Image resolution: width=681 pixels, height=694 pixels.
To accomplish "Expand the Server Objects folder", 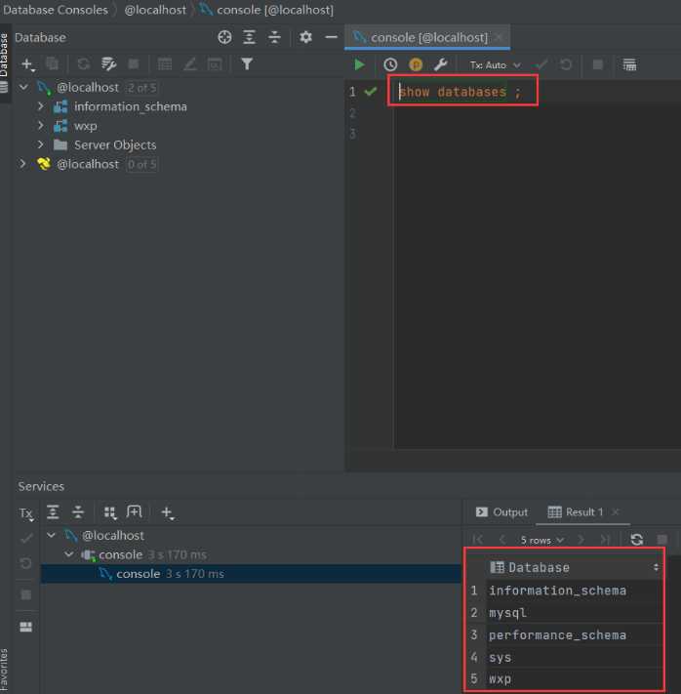I will pyautogui.click(x=41, y=144).
